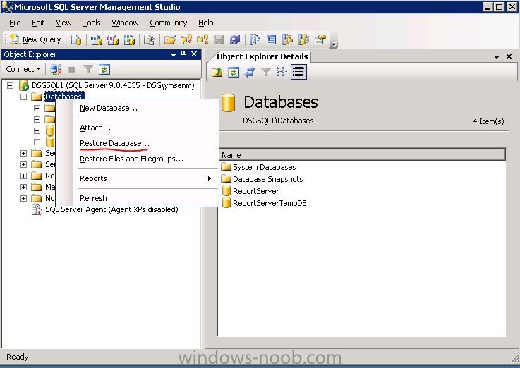Image resolution: width=520 pixels, height=368 pixels.
Task: Open the Window menu
Action: [x=125, y=23]
